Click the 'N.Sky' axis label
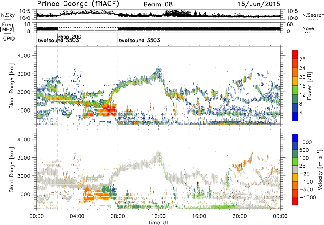 (x=8, y=15)
